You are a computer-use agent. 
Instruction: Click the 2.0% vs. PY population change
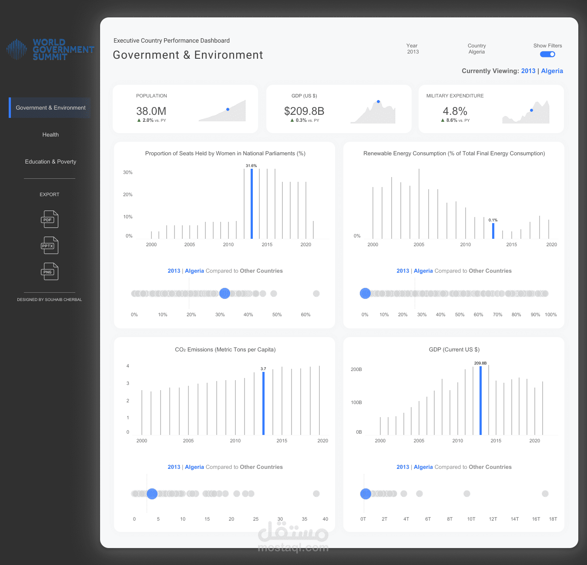click(151, 120)
